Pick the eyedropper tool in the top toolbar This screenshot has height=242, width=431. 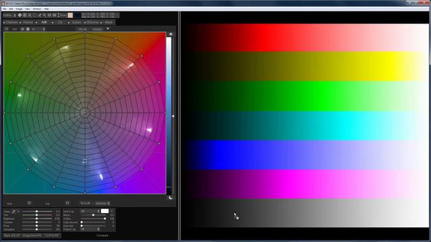point(39,15)
